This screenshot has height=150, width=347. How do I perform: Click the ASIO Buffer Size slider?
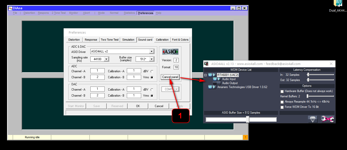coord(241,119)
